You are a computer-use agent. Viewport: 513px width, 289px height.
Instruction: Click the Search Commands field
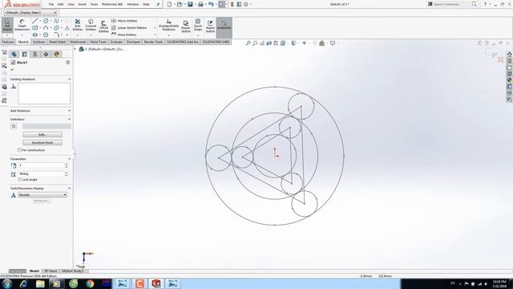(451, 4)
